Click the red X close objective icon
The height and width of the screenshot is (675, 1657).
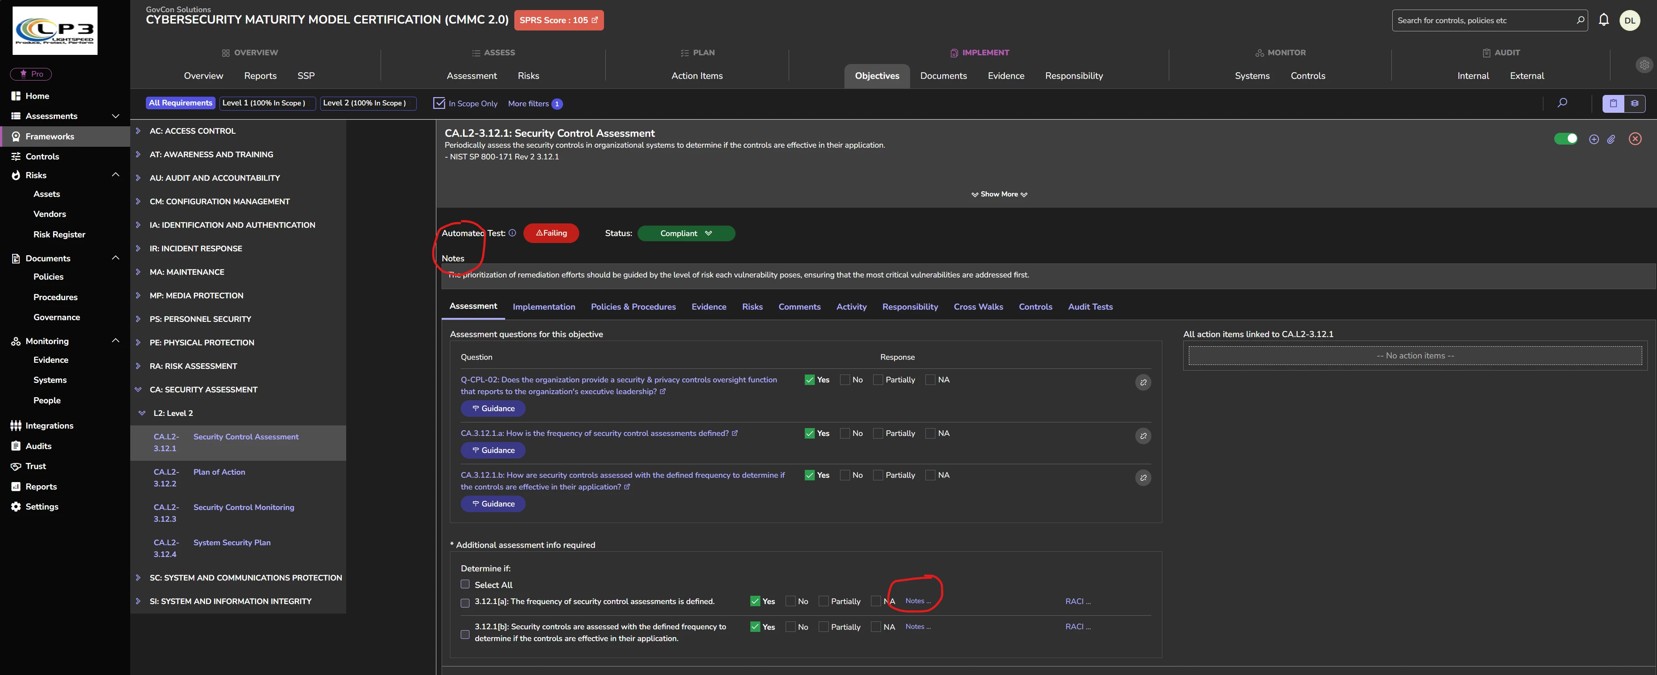click(x=1634, y=139)
